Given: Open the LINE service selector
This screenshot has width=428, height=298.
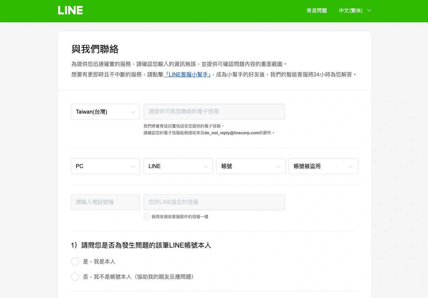Looking at the screenshot, I should pos(178,166).
